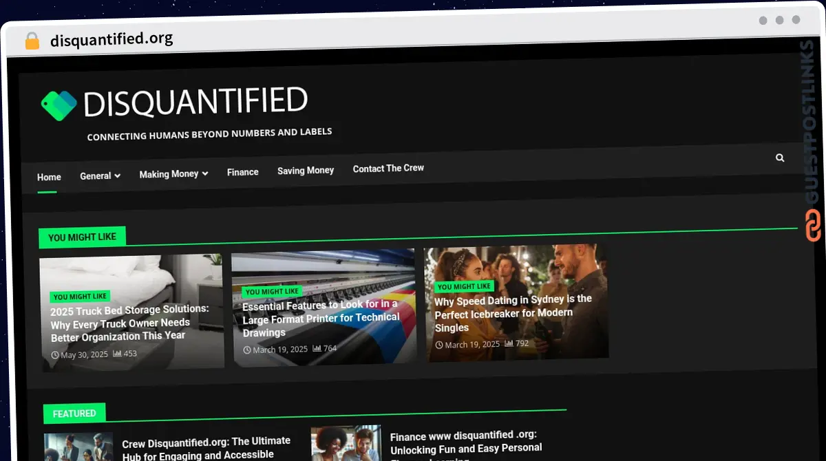
Task: Open Contact The Crew page
Action: [x=388, y=168]
